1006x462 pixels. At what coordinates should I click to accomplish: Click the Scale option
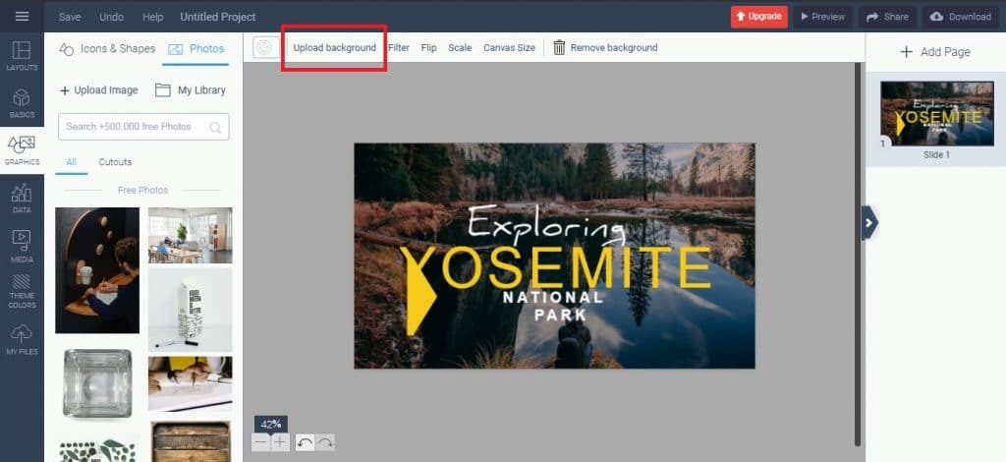tap(460, 47)
